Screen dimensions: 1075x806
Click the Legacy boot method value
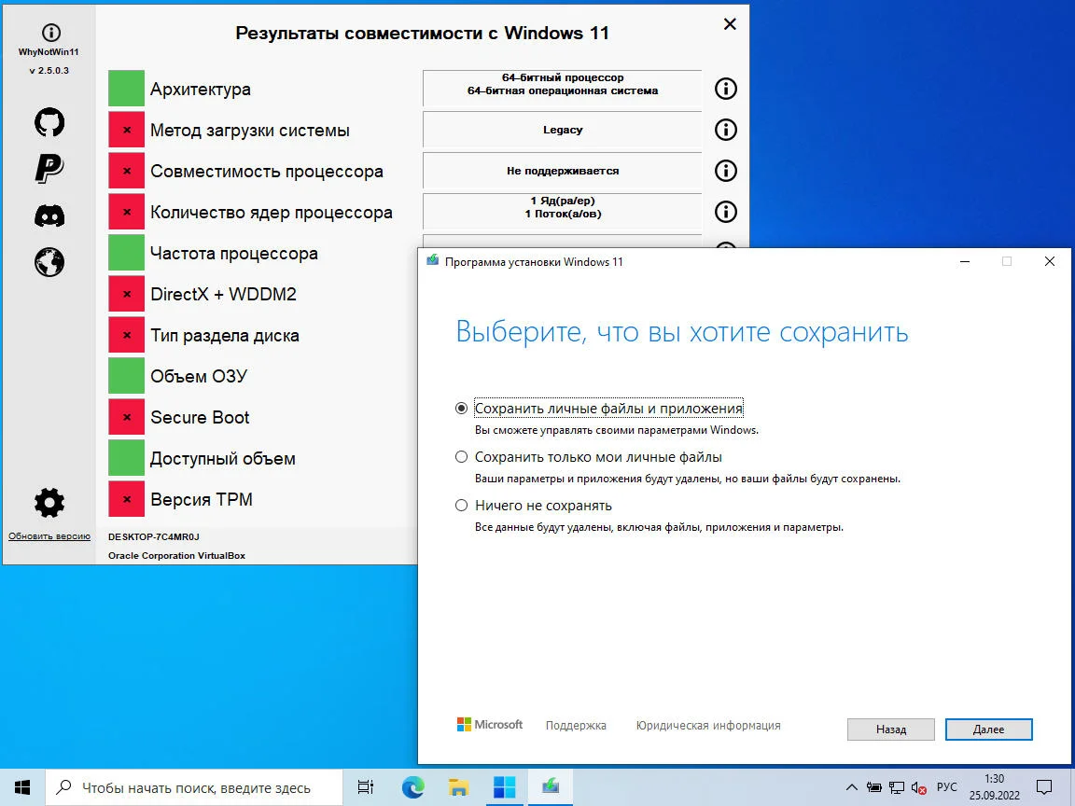pos(562,130)
